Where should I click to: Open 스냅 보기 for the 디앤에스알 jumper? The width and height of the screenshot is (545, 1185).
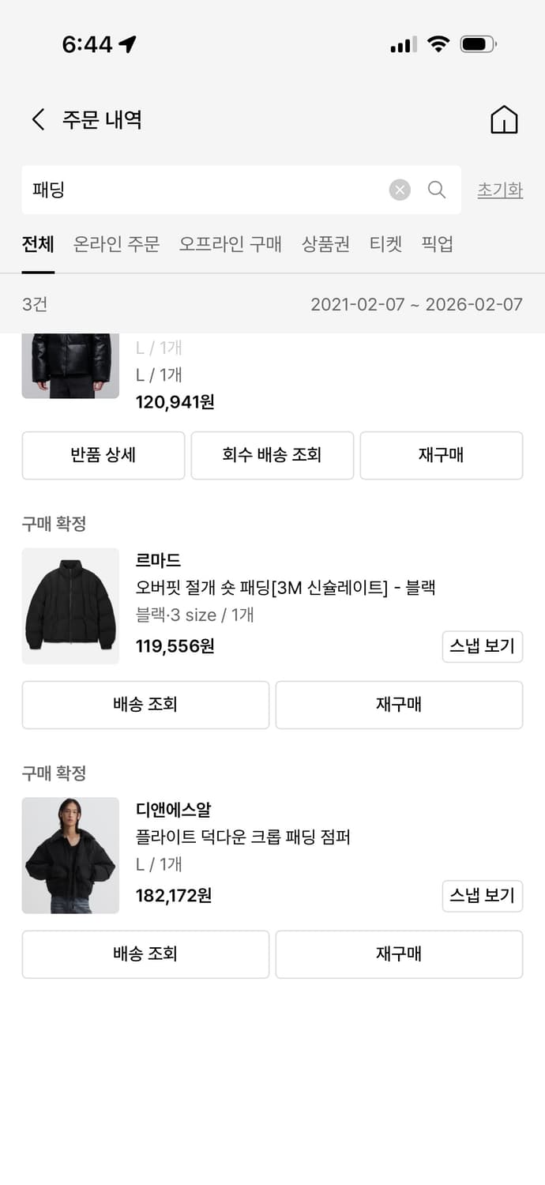click(483, 896)
